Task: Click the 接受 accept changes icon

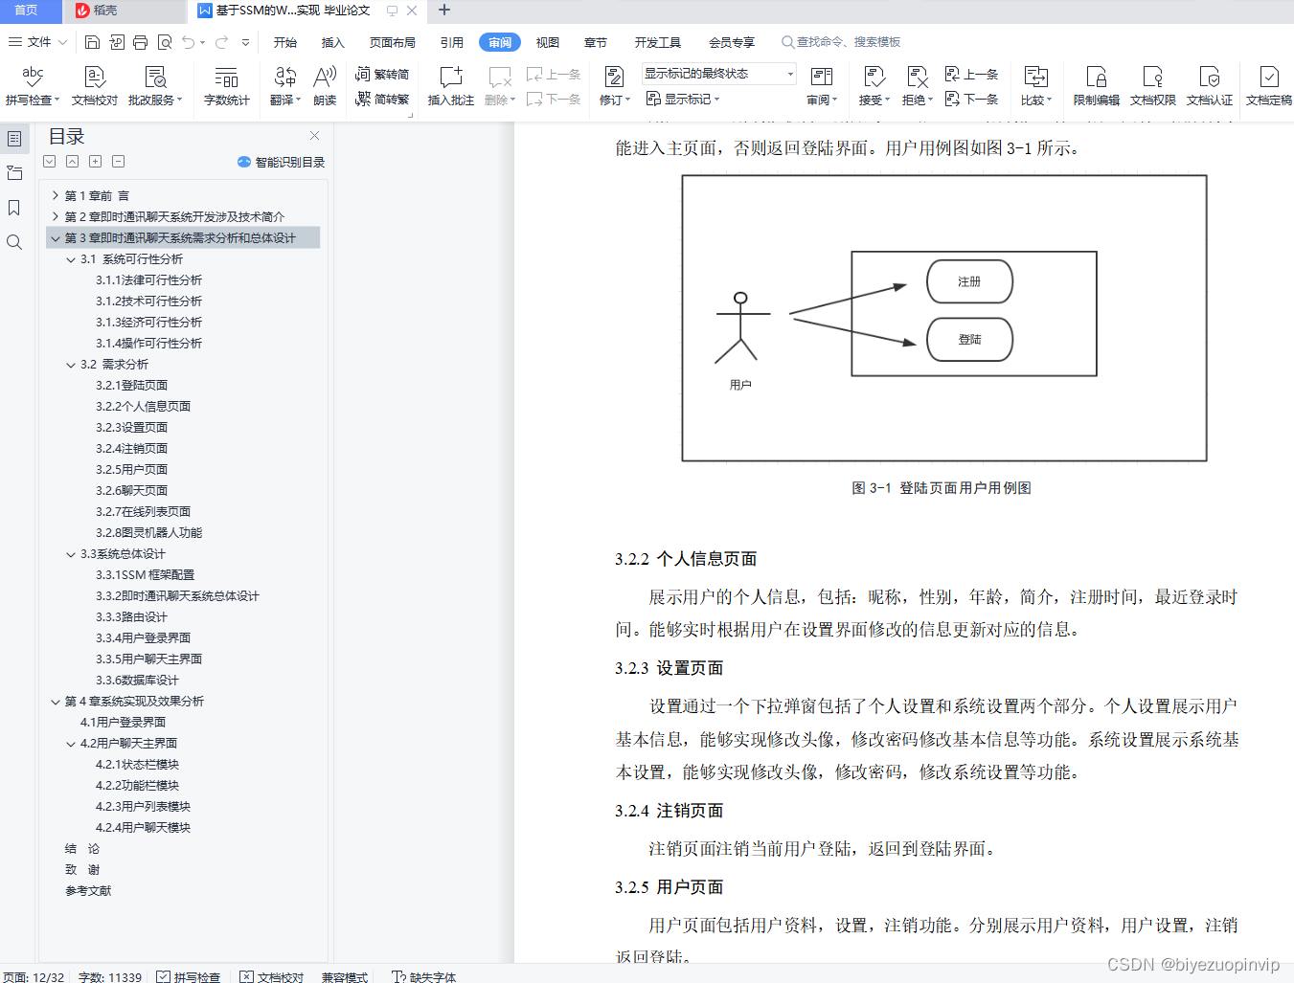Action: coord(874,85)
